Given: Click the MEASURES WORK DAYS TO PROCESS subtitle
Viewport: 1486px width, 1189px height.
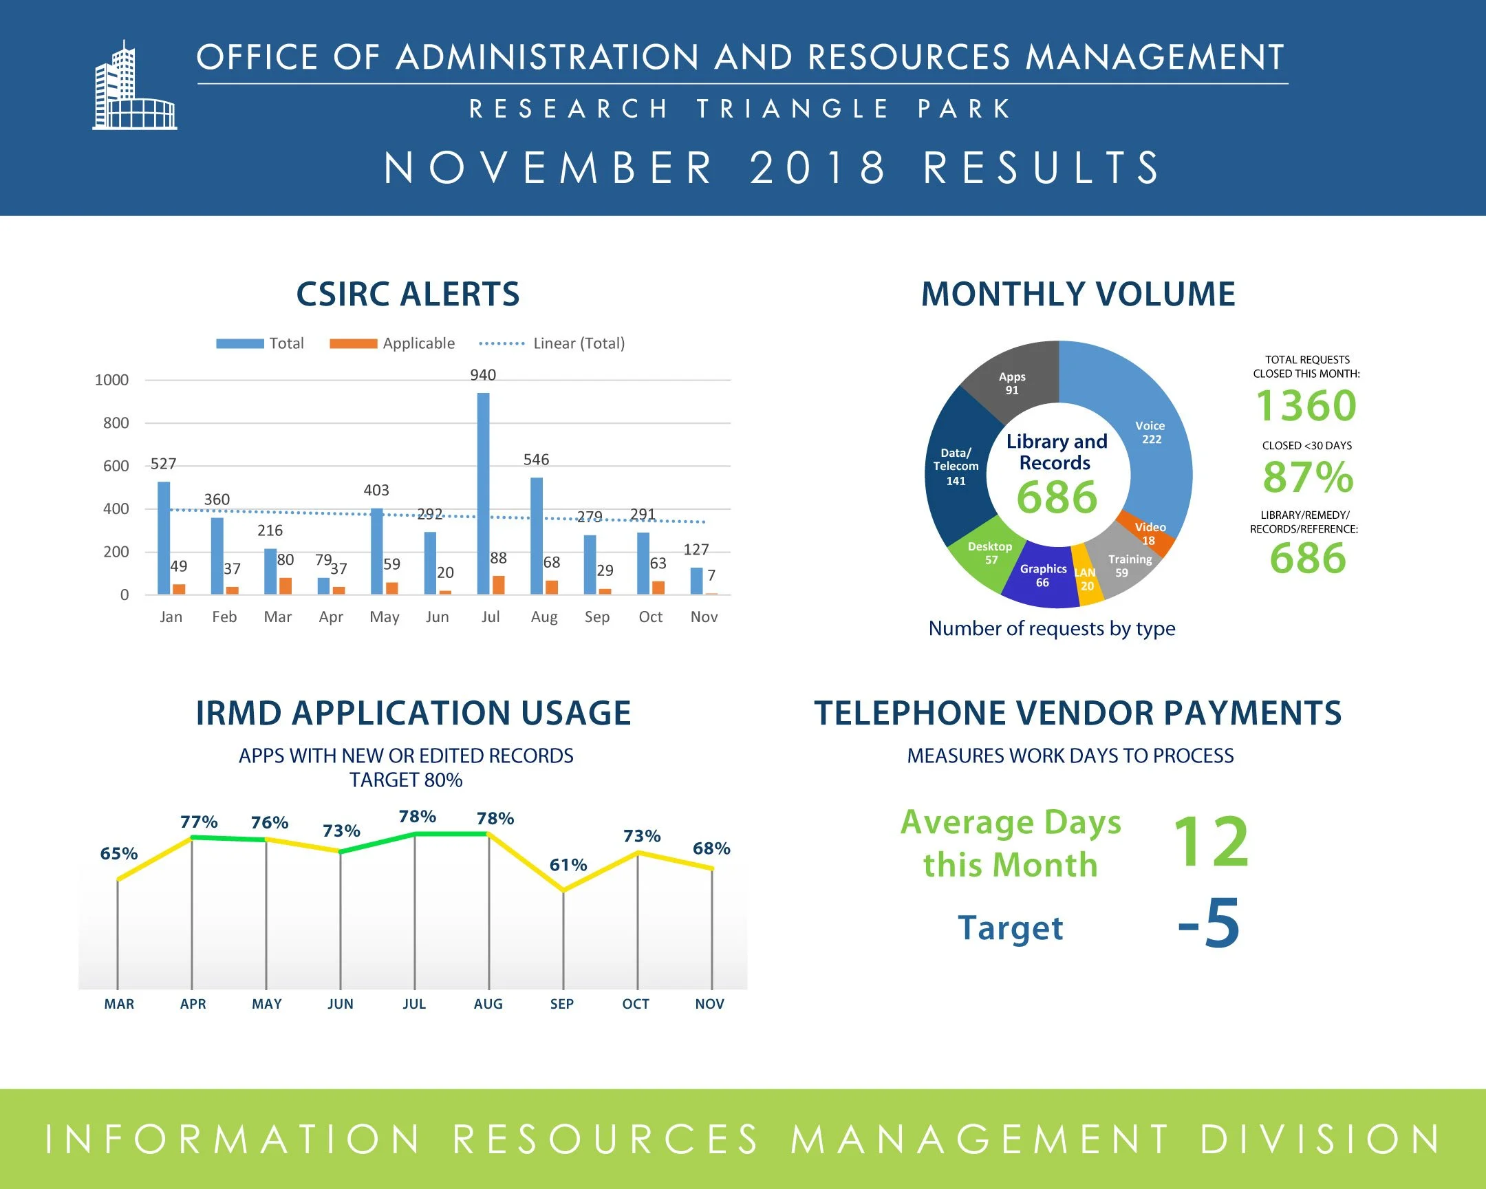Looking at the screenshot, I should [x=1070, y=756].
